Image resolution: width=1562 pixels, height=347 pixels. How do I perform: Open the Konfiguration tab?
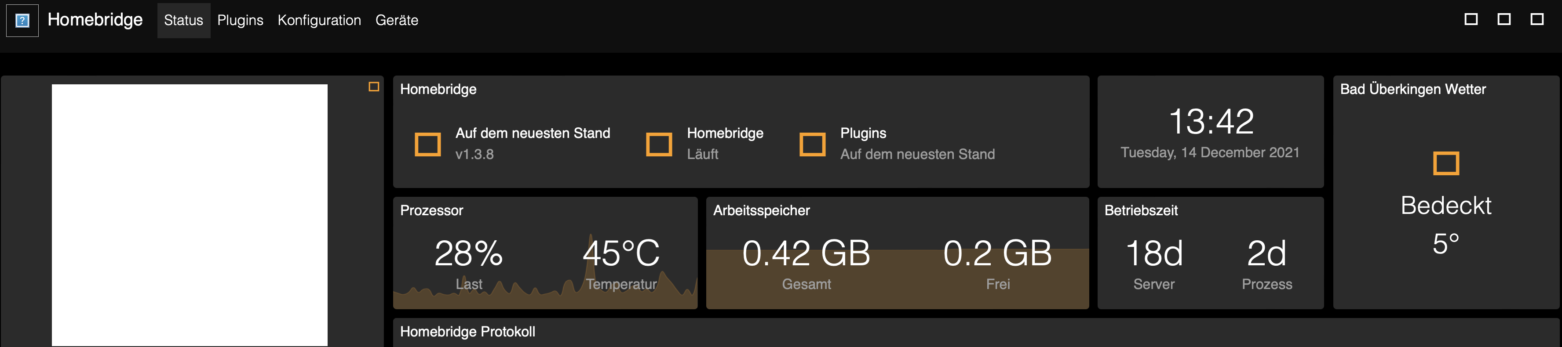coord(320,20)
